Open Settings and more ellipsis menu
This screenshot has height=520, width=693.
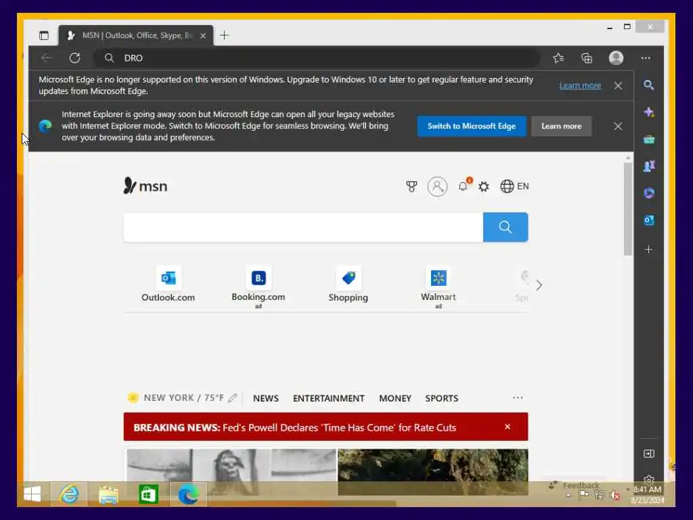pyautogui.click(x=645, y=58)
